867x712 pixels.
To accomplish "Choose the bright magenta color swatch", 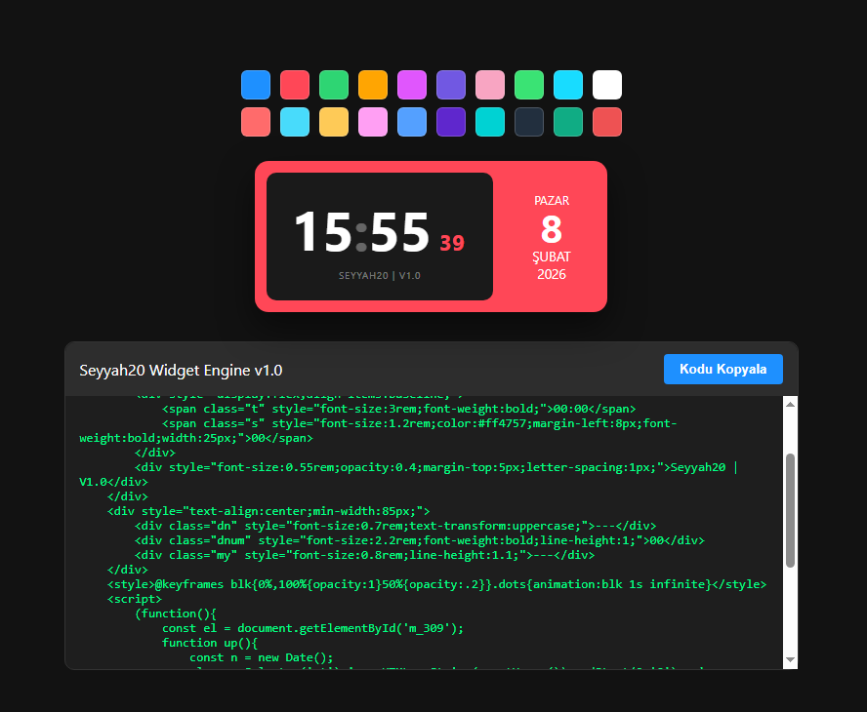I will tap(412, 85).
